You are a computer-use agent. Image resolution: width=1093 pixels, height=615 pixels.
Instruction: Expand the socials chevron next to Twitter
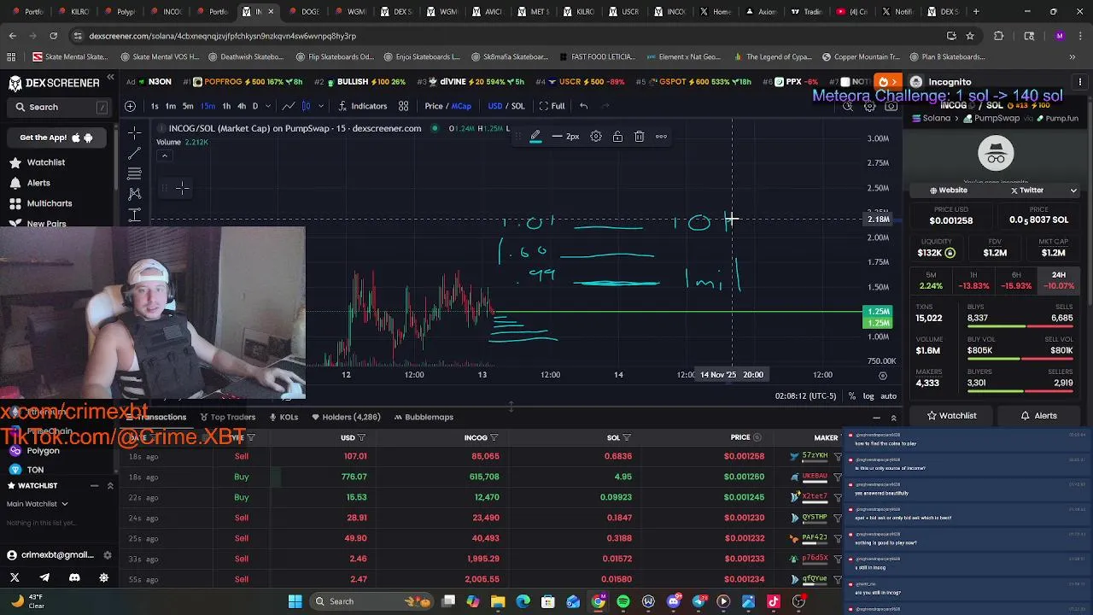point(1073,190)
